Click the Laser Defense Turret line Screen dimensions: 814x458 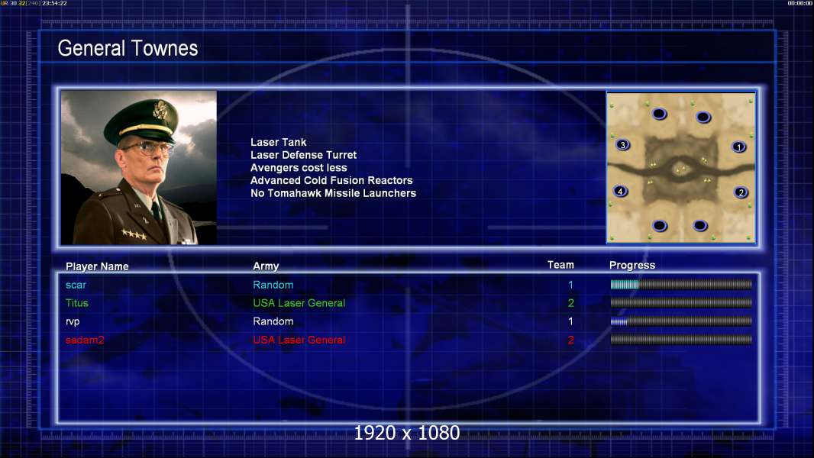tap(303, 154)
